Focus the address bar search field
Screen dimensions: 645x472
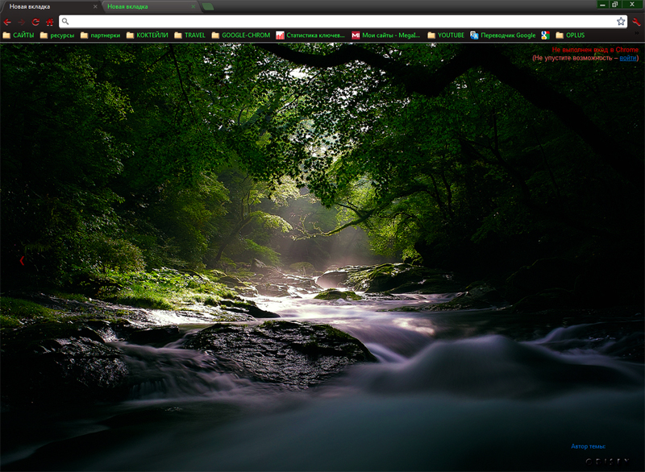point(343,22)
